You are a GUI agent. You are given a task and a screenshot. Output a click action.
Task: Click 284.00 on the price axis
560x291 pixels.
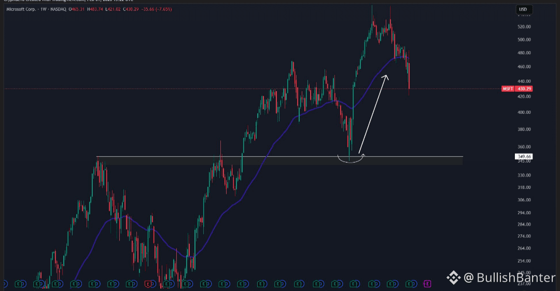[524, 224]
